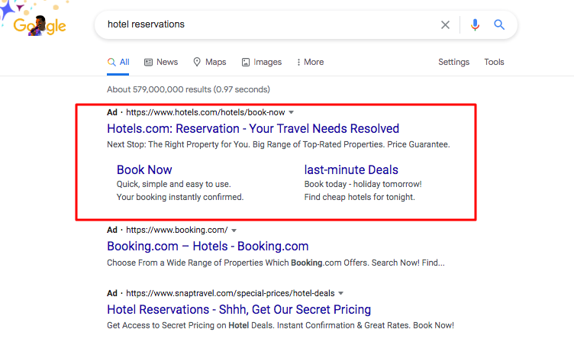The height and width of the screenshot is (342, 574).
Task: Start voice search with microphone icon
Action: (475, 25)
